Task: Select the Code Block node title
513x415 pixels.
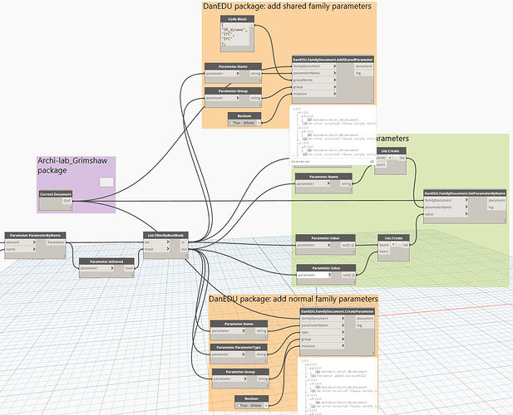Action: [237, 19]
